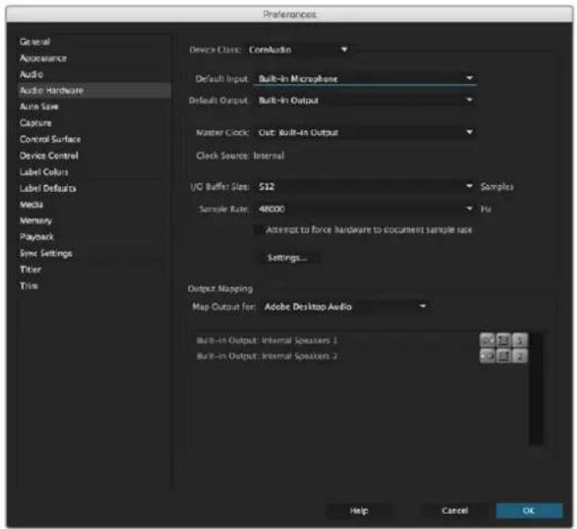Click surround layout icon for Internal Speakers 2
Viewport: 577px width, 529px height.
503,356
